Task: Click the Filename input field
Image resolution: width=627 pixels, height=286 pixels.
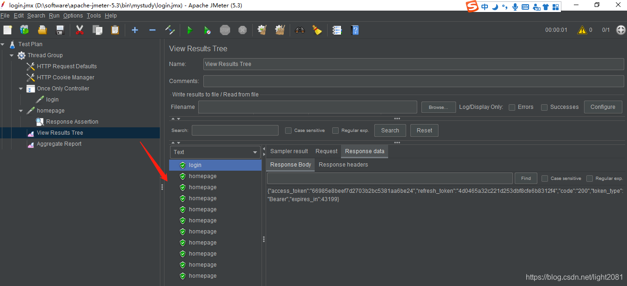Action: pyautogui.click(x=308, y=107)
